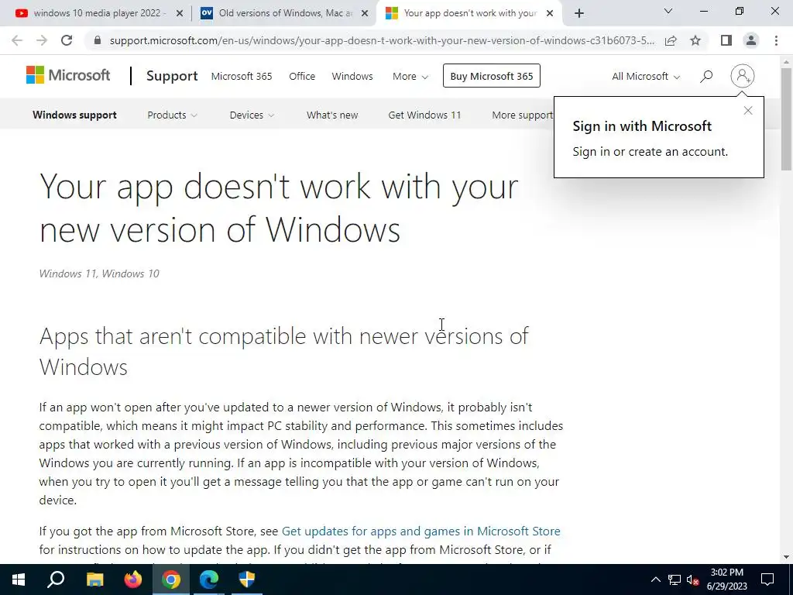Open the Windows Start menu
Screen dimensions: 793x595
19,580
